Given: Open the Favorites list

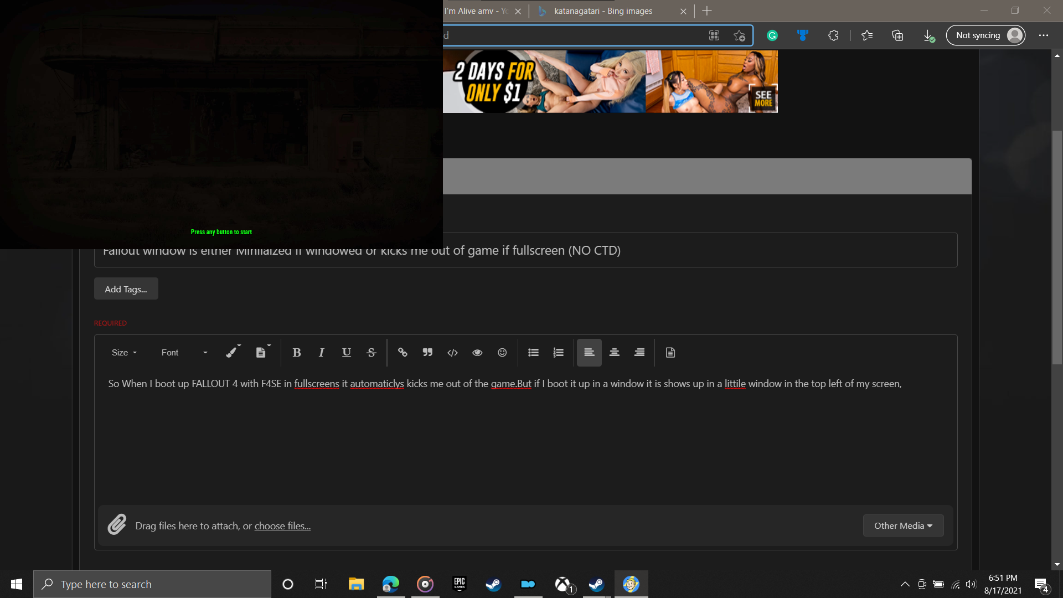Looking at the screenshot, I should point(867,35).
